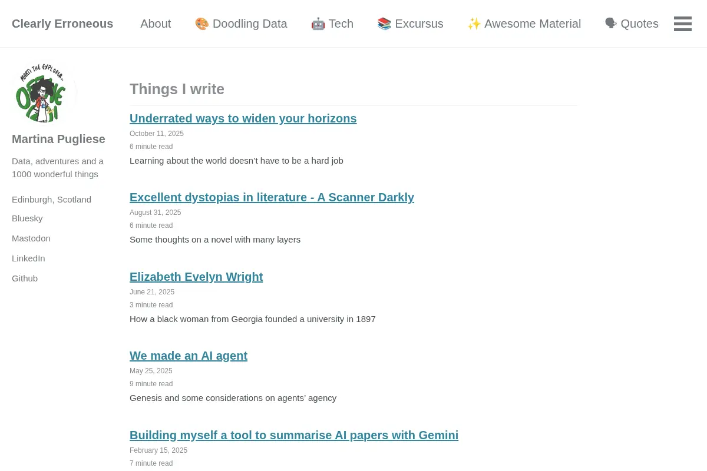Visit the Awesome Material page
707x471 pixels.
click(524, 24)
